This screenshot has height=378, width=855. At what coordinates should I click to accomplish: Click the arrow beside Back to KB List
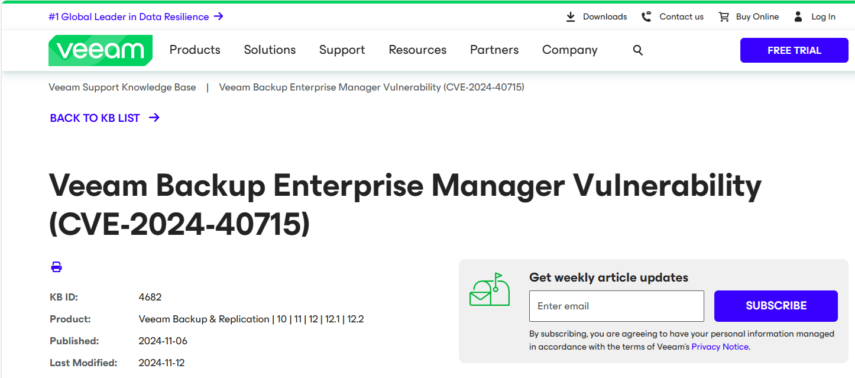coord(154,118)
